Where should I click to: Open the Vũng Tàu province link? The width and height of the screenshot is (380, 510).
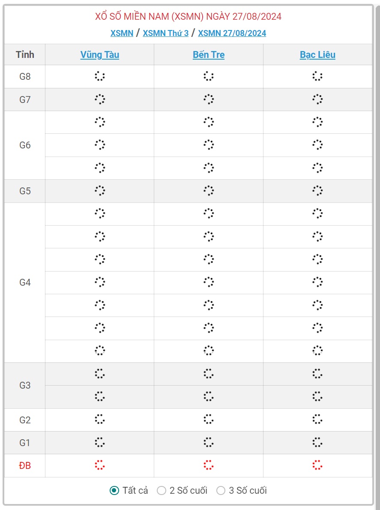pos(100,54)
